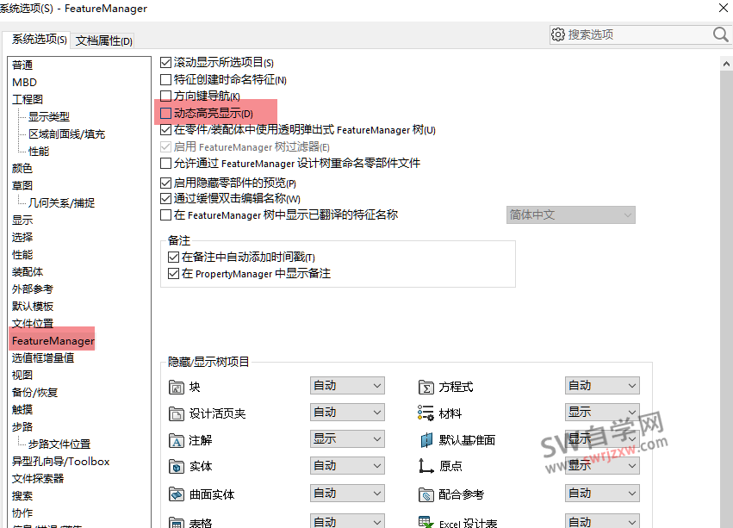Uncheck 在备注中自动添加时间戳
Image resolution: width=733 pixels, height=528 pixels.
[x=171, y=256]
